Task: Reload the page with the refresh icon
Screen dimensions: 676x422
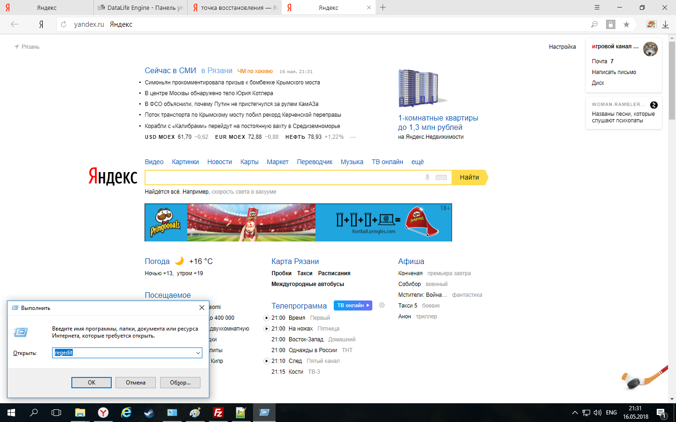Action: click(64, 24)
